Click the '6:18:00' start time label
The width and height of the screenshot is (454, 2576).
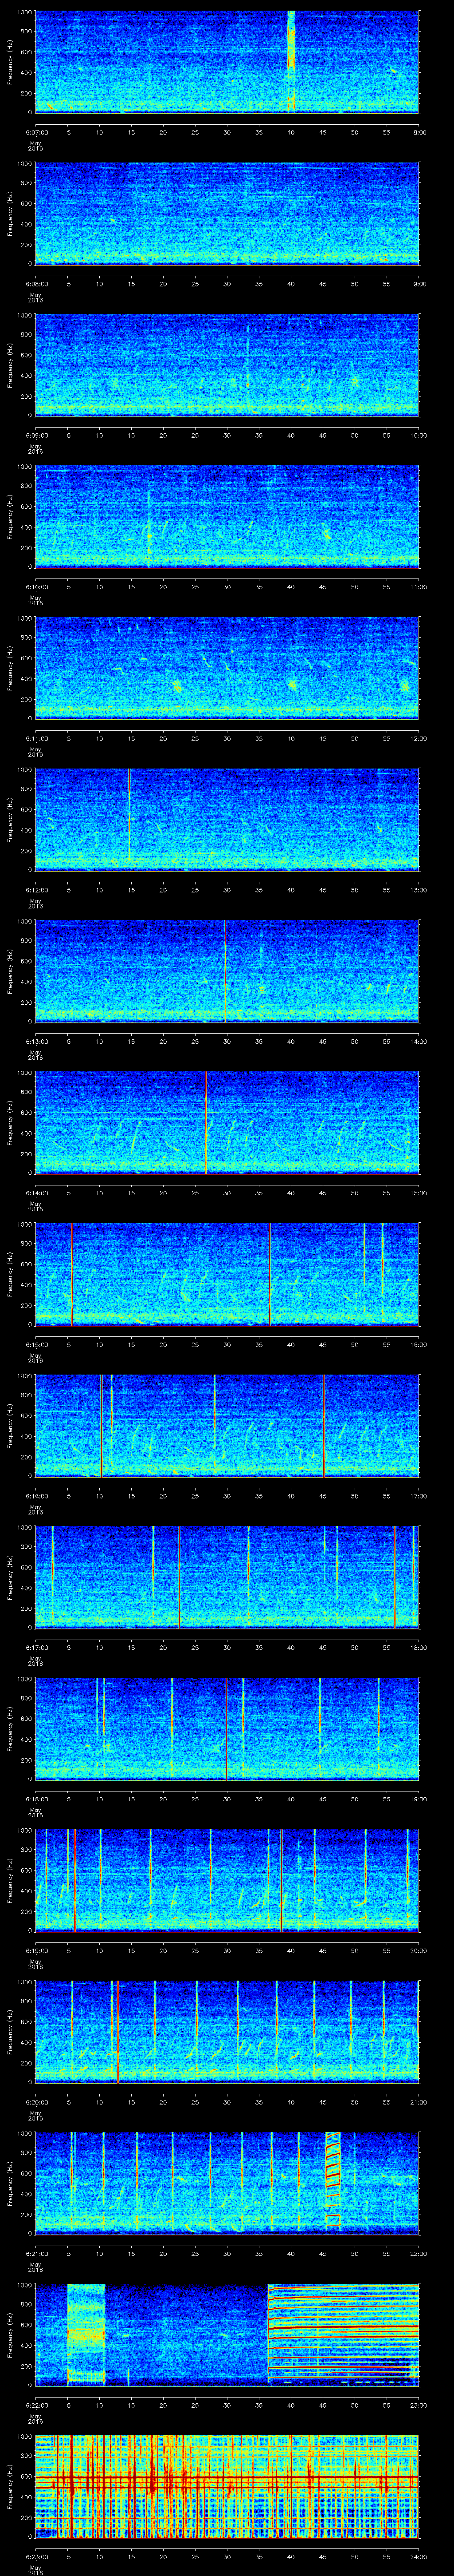click(37, 1800)
